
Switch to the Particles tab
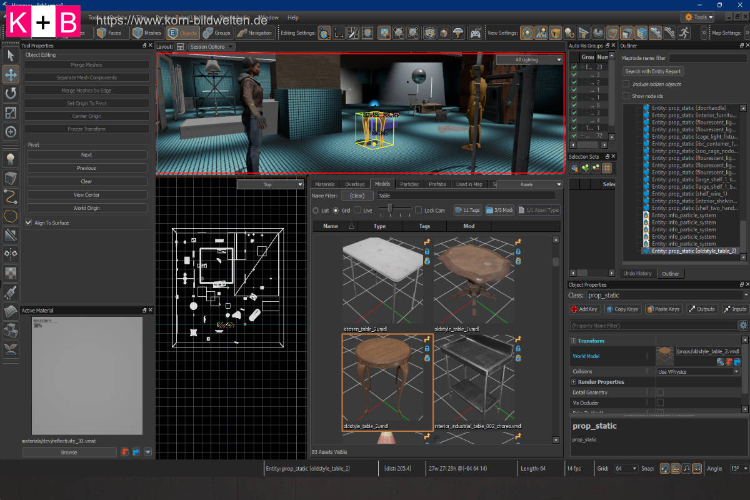click(x=409, y=184)
